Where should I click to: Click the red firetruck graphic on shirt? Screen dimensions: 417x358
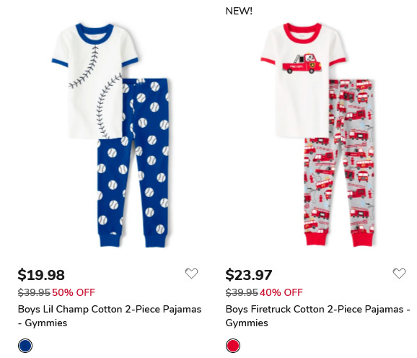tap(302, 64)
